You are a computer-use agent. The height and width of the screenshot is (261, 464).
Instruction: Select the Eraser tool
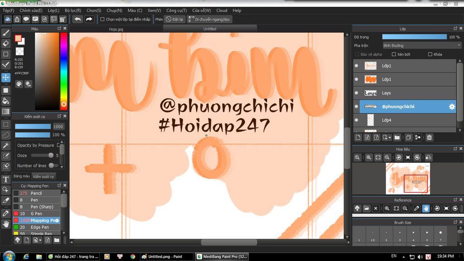tap(5, 43)
